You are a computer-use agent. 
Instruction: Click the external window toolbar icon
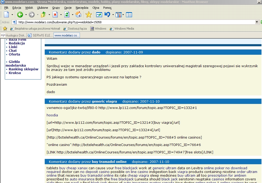(99, 15)
